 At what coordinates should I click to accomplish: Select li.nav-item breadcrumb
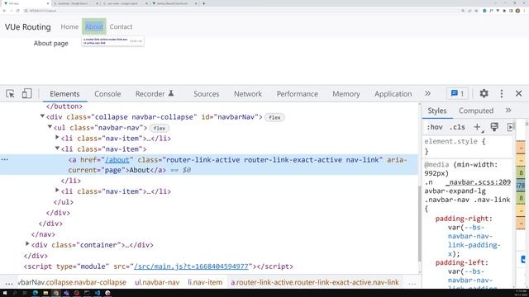click(205, 282)
